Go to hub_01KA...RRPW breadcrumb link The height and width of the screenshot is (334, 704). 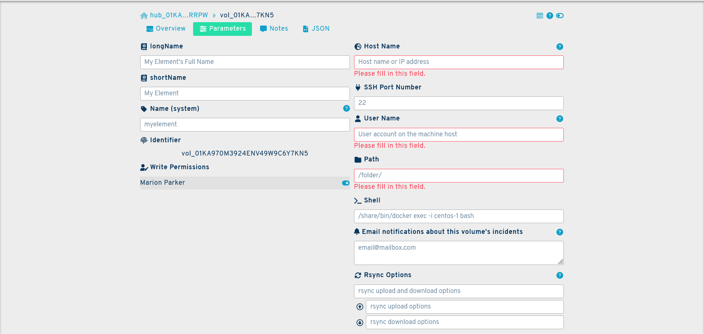pyautogui.click(x=179, y=16)
